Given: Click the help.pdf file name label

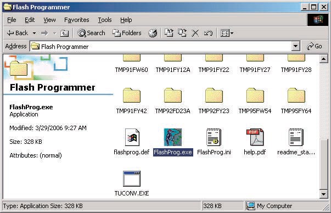Looking at the screenshot, I should [x=255, y=152].
